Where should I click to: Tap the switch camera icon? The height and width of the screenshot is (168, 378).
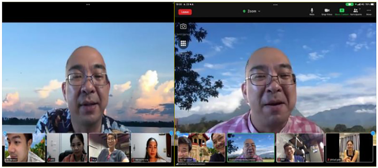(x=183, y=26)
